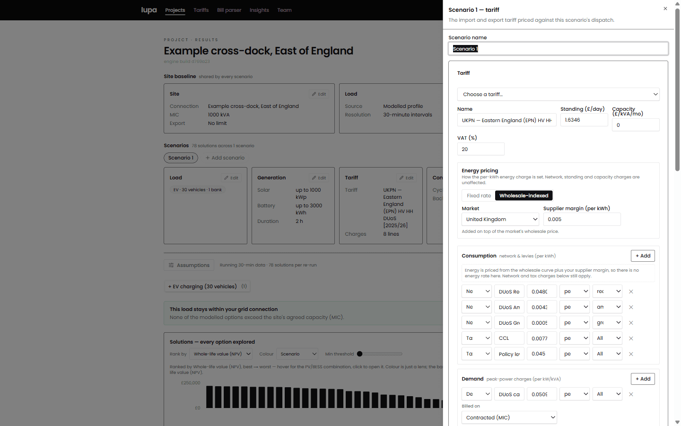Screen dimensions: 681x426
Task: Expand the EV charging (30 vehicles) button
Action: tap(207, 286)
